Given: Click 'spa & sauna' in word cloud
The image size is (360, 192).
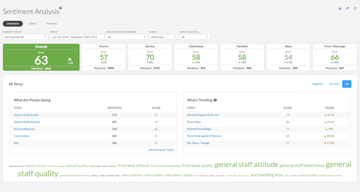Looking at the screenshot, I should pyautogui.click(x=244, y=176).
